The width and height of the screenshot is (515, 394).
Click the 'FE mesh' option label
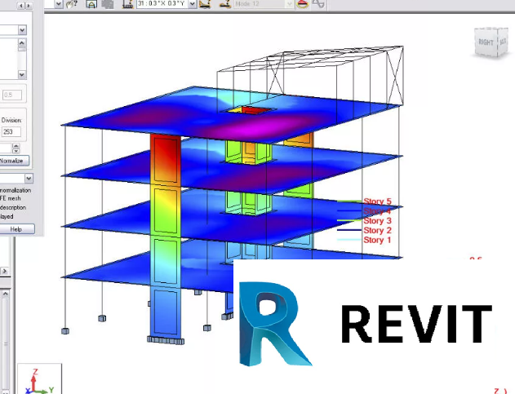[x=11, y=198]
